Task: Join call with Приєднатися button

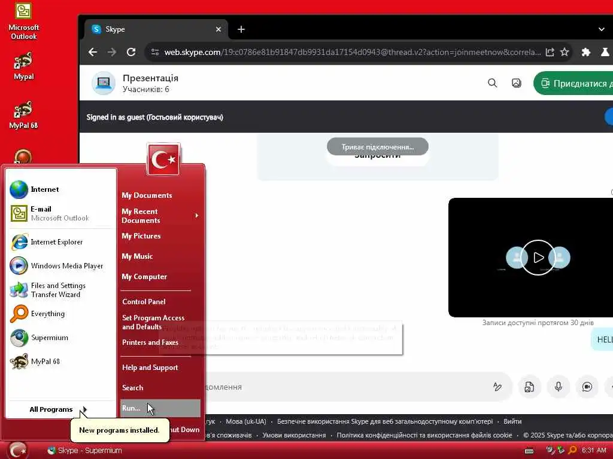Action: point(573,83)
